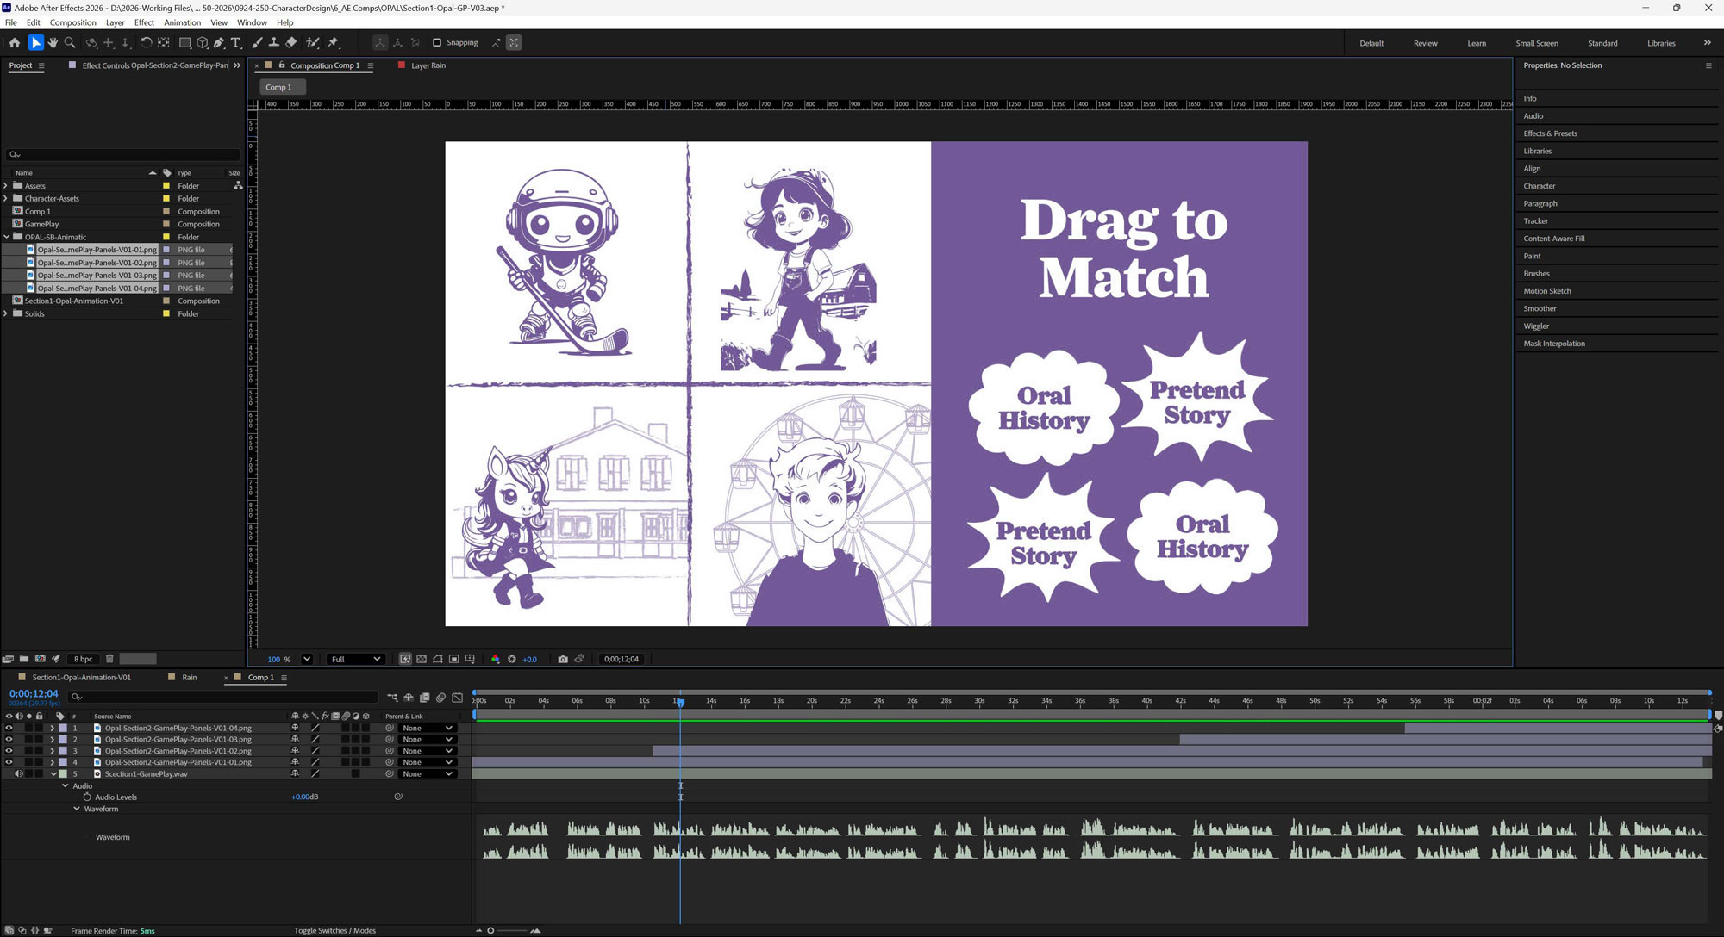Select the Brush tool

click(258, 42)
